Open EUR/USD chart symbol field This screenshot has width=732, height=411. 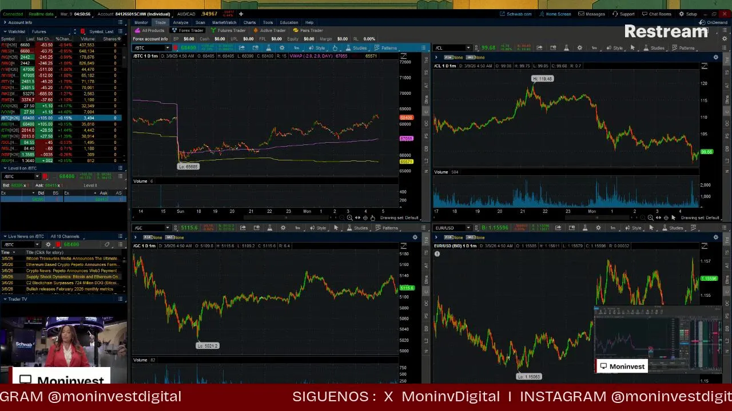click(x=453, y=228)
